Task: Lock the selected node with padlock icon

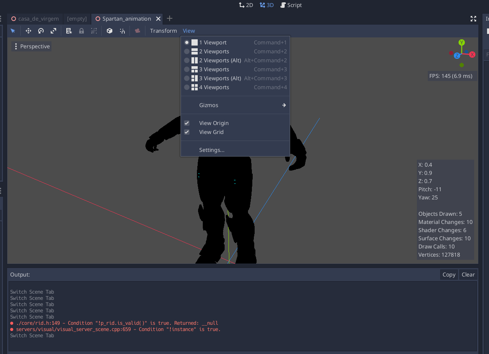Action: pyautogui.click(x=81, y=30)
